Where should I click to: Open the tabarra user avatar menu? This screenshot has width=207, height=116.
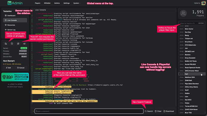tap(203, 3)
